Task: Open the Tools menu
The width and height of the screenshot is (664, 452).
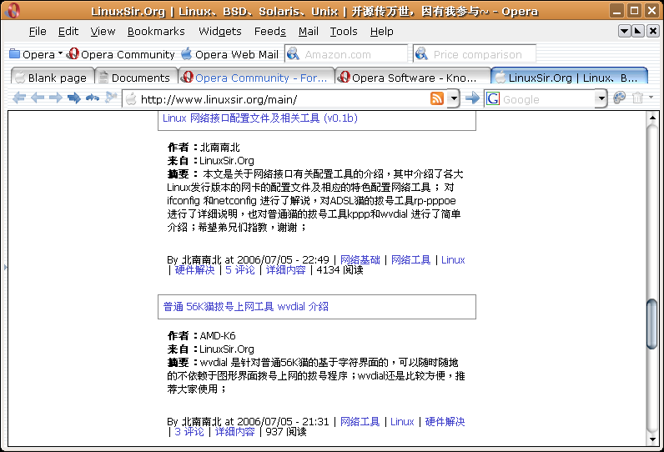Action: pos(344,32)
